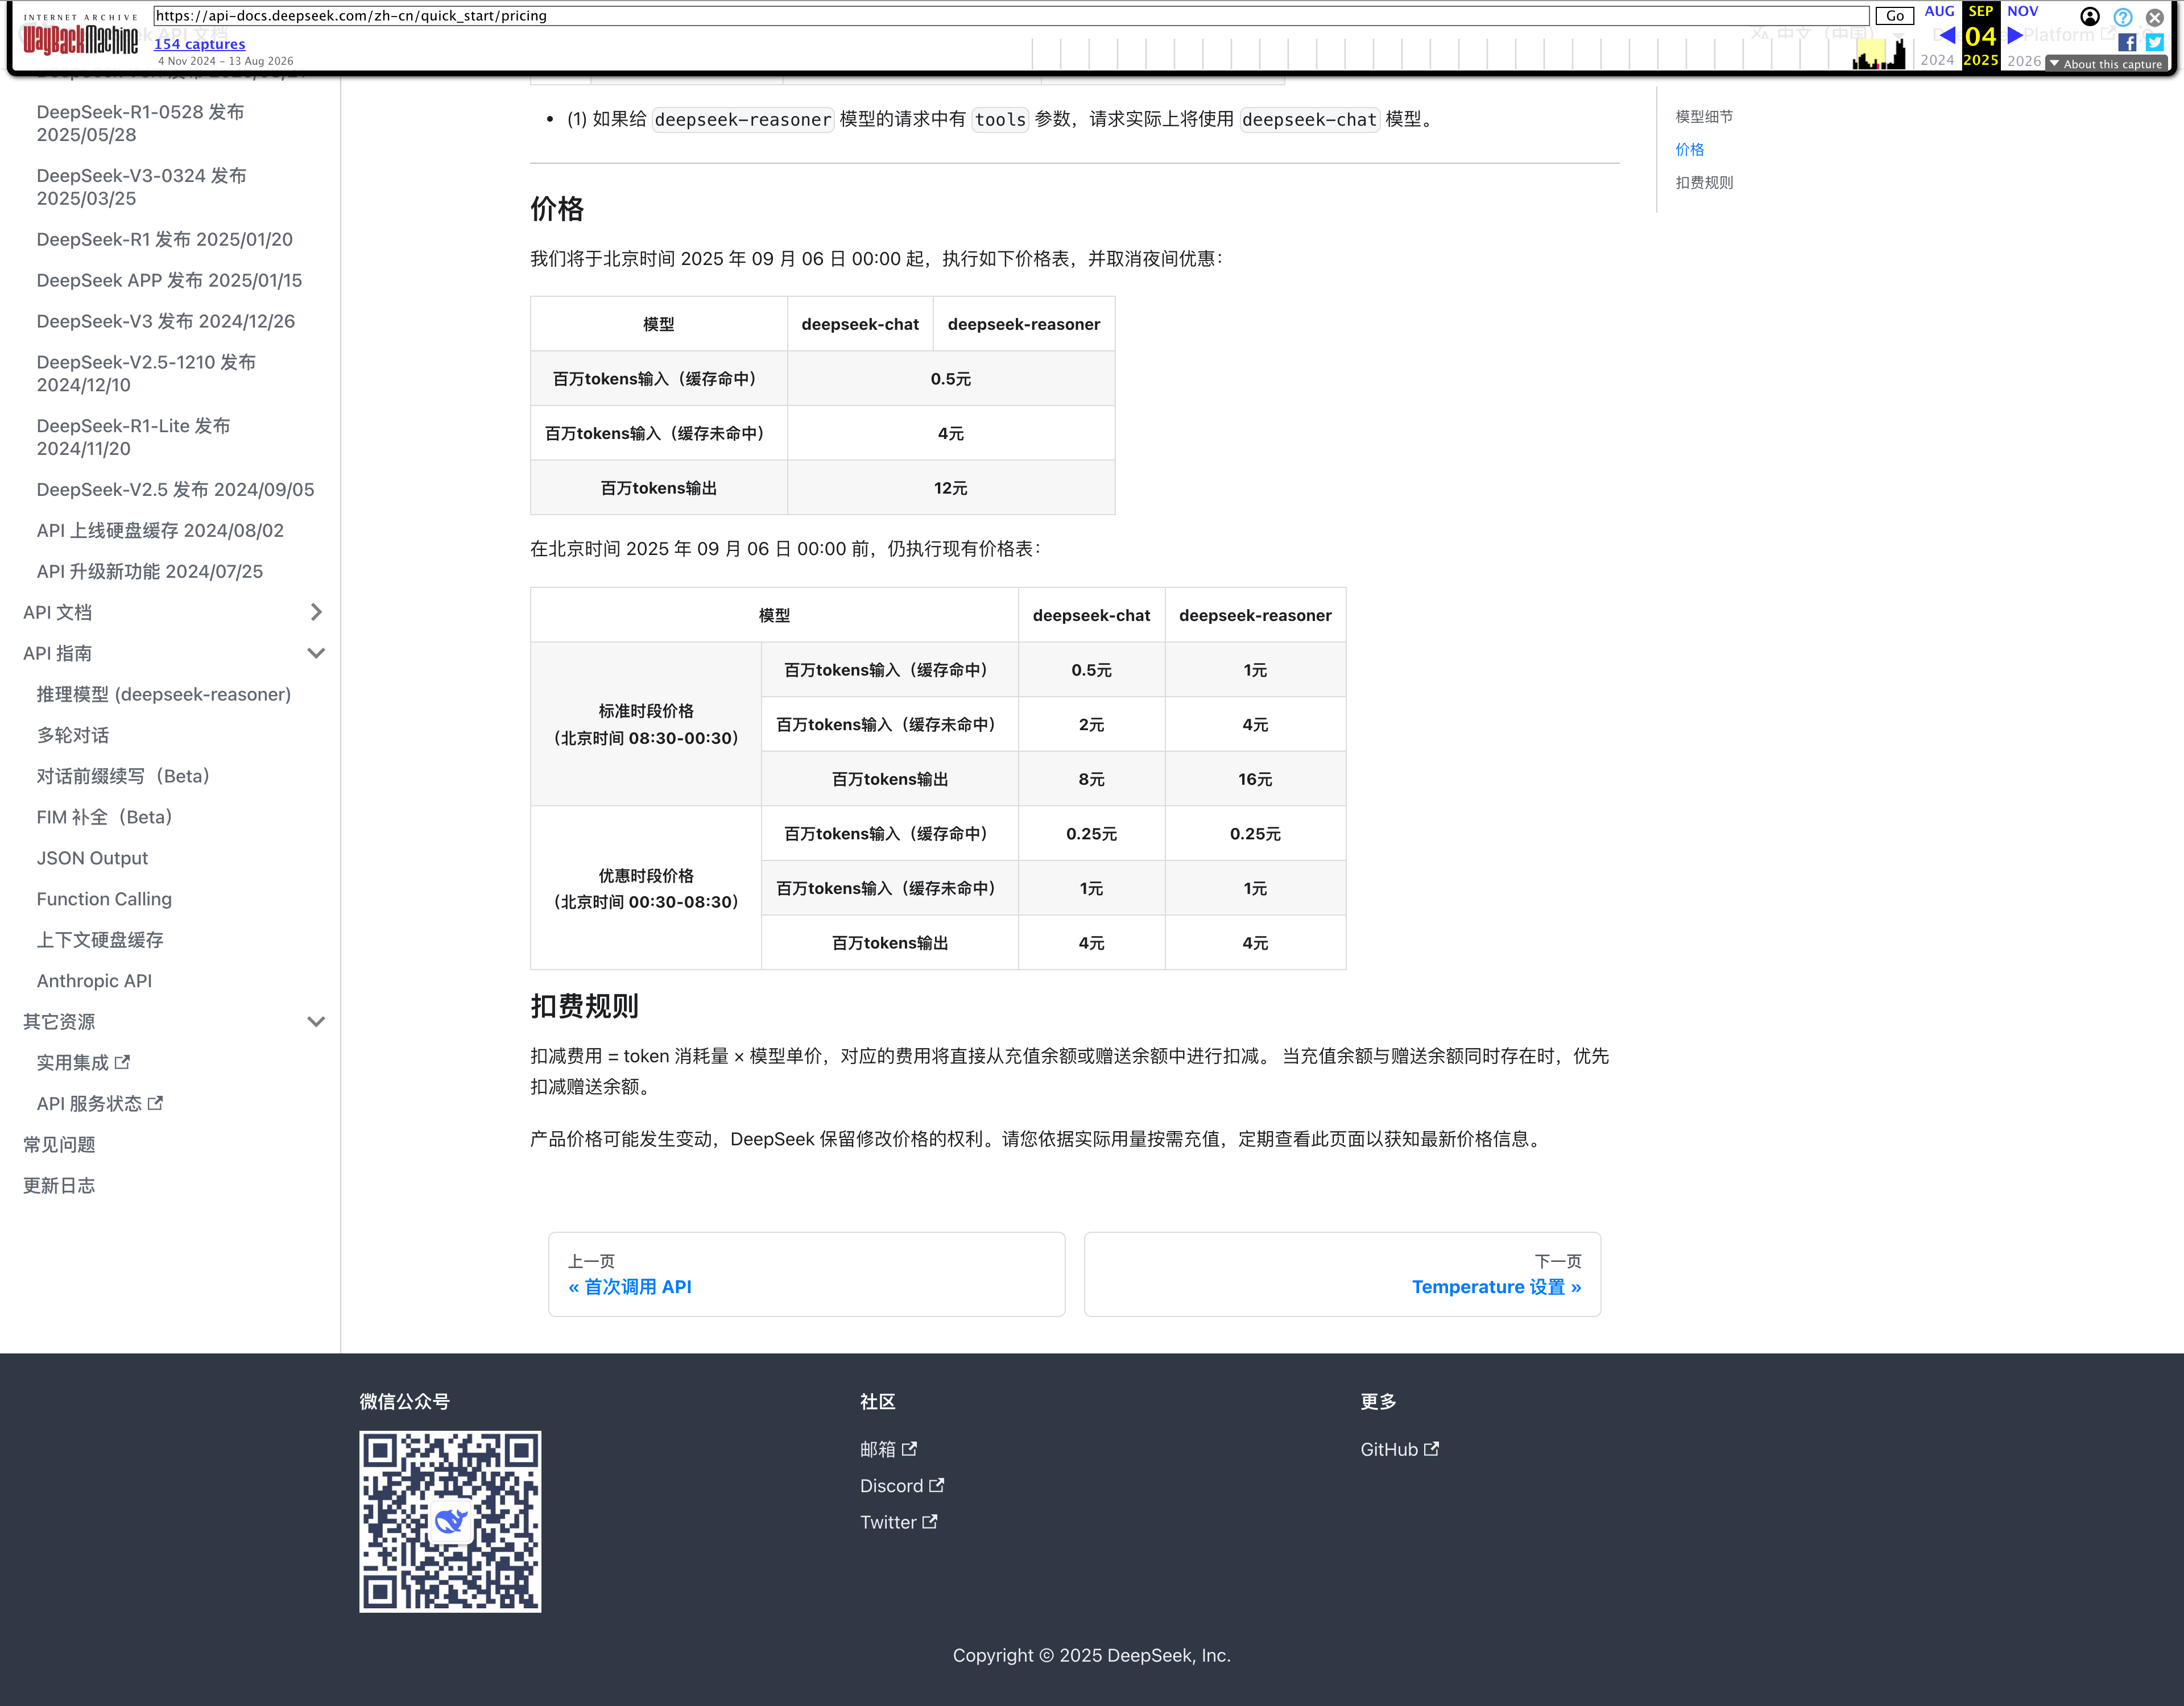Screen dimensions: 2184x1706
Task: Click external icon beside Discord footer link
Action: coord(936,1485)
